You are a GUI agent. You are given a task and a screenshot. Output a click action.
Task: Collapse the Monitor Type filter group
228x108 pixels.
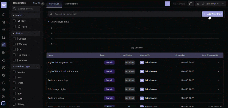pos(13,66)
